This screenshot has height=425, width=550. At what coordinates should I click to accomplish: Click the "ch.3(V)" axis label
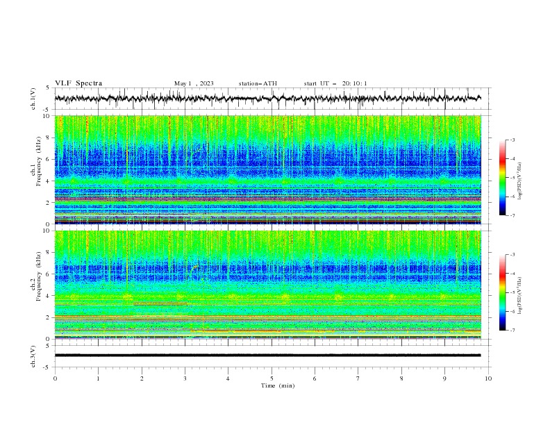(33, 356)
